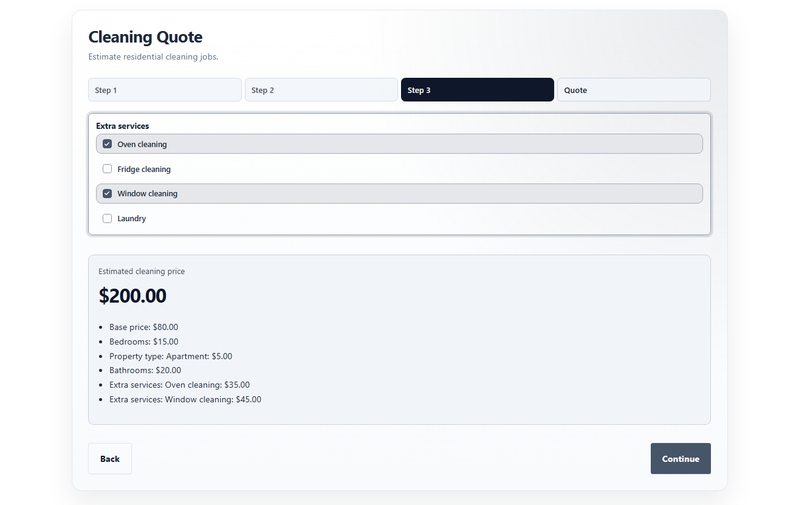This screenshot has height=505, width=796.
Task: Untick the Window cleaning checkbox
Action: point(108,193)
